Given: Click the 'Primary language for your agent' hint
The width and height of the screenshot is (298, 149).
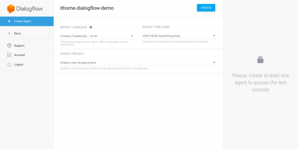Looking at the screenshot, I should (x=94, y=43).
